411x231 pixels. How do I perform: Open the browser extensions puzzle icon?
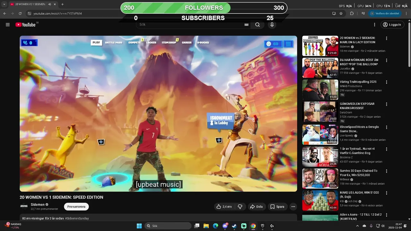352,13
